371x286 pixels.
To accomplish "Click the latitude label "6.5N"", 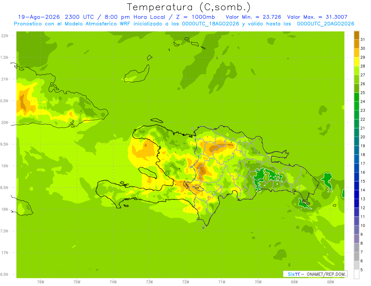I will pos(5,274).
